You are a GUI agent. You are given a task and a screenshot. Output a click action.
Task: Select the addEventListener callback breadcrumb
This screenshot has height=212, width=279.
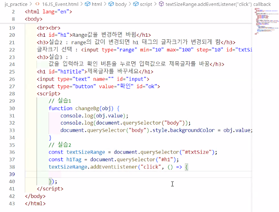pyautogui.click(x=218, y=4)
